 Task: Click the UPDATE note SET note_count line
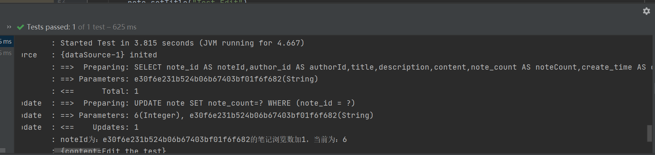(208, 103)
